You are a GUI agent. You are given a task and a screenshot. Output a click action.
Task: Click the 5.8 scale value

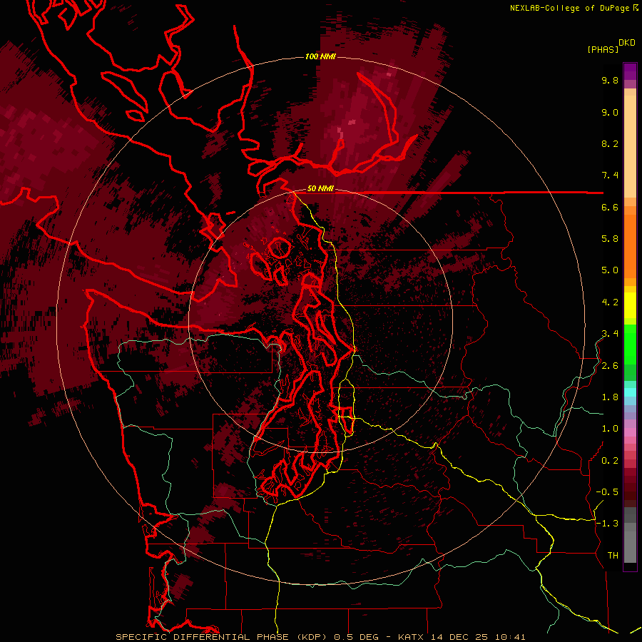(x=610, y=239)
